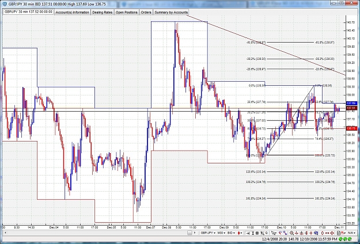This screenshot has width=360, height=244.
Task: Switch to the Dealing Rates tab
Action: [x=103, y=13]
